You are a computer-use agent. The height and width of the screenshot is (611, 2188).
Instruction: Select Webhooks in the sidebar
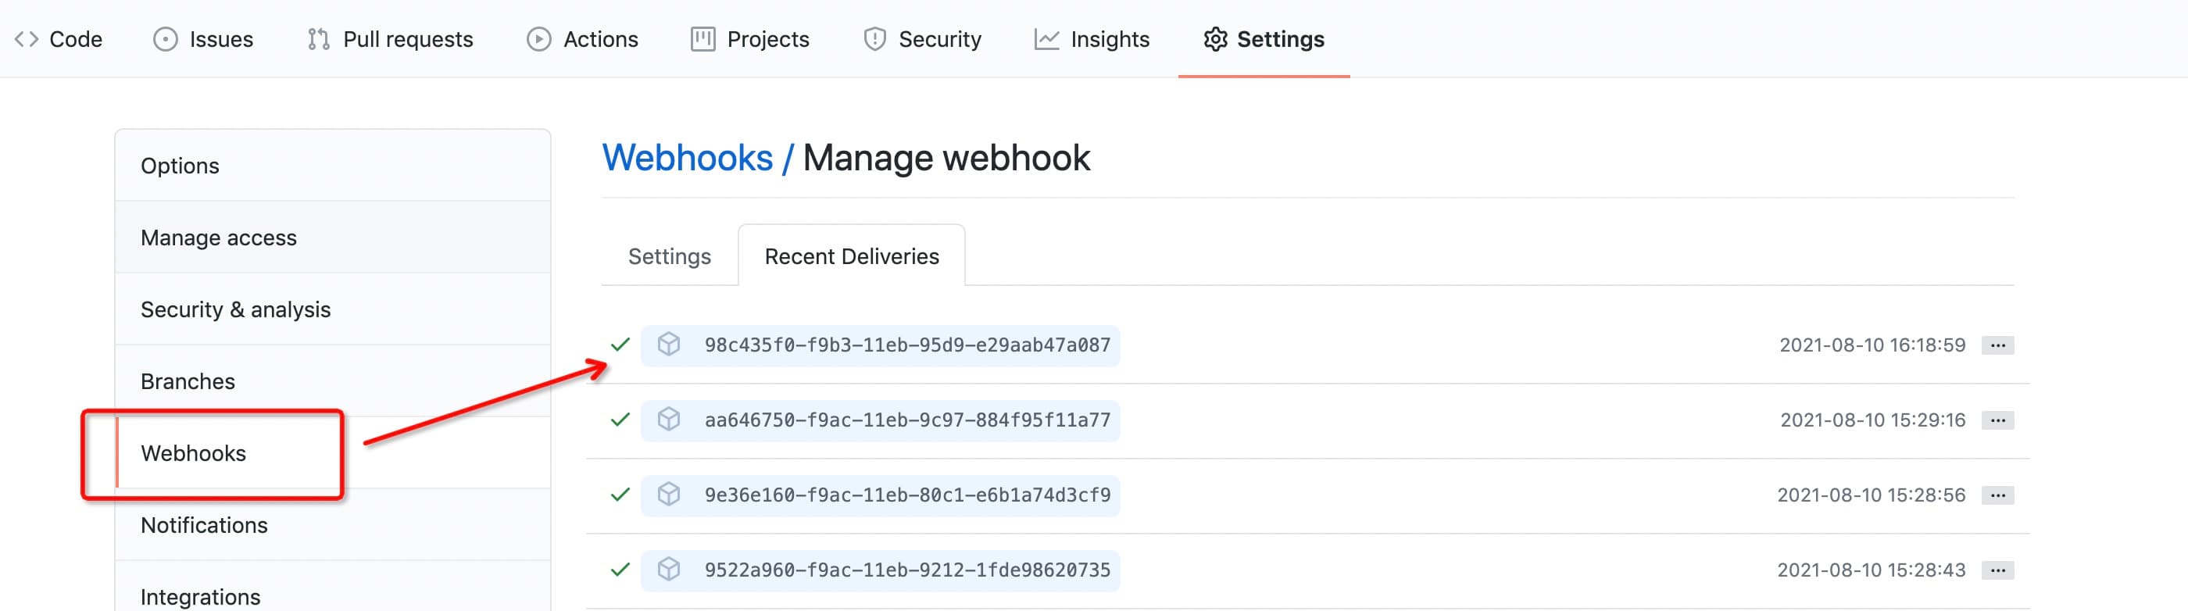(x=333, y=453)
